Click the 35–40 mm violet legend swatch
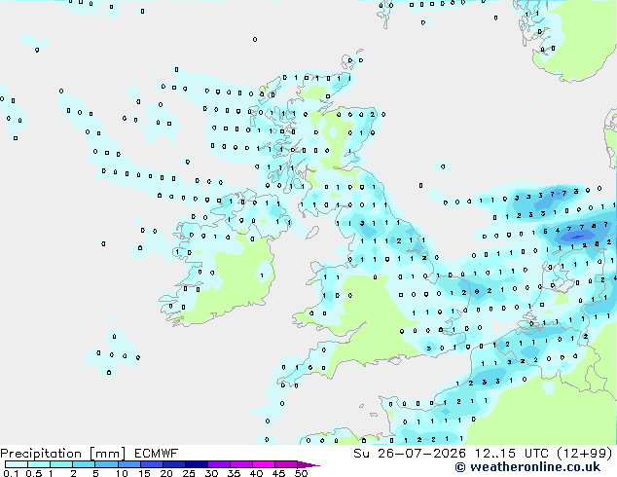 tap(240, 464)
